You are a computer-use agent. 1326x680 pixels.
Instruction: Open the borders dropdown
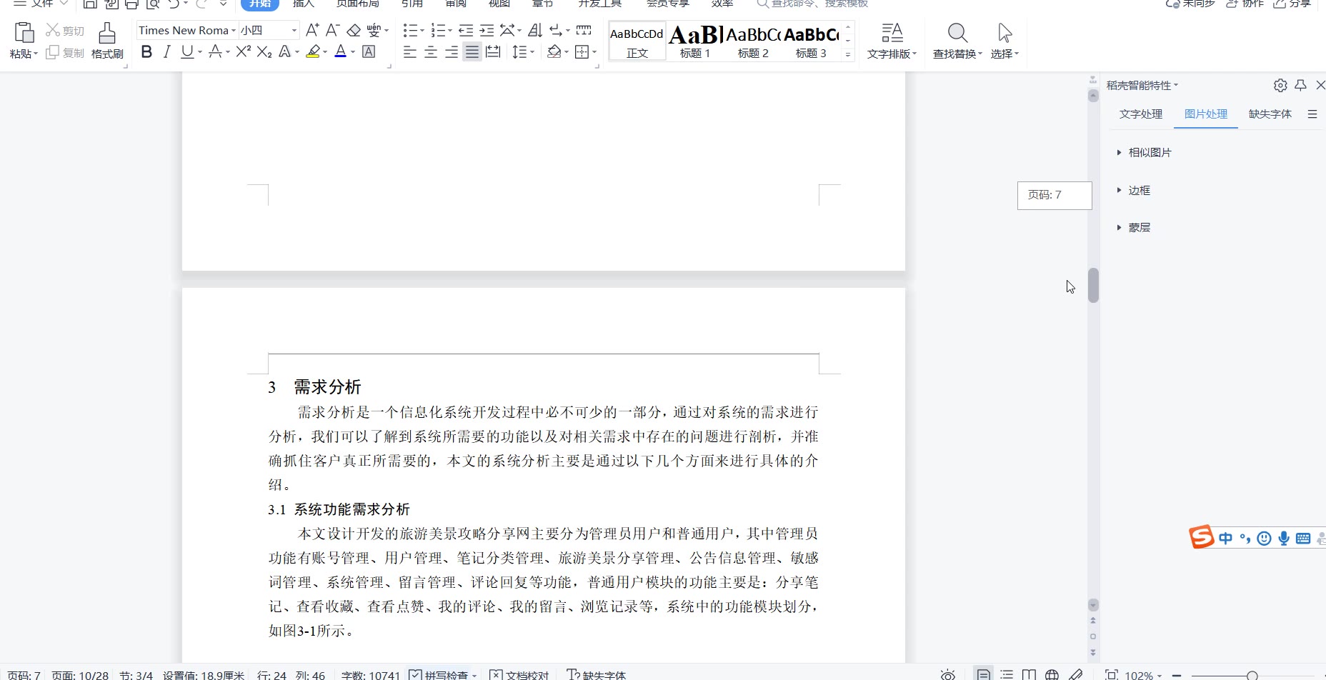[x=594, y=51]
